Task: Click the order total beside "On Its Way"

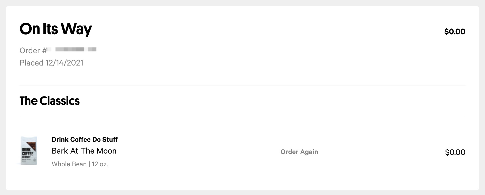Action: click(454, 31)
